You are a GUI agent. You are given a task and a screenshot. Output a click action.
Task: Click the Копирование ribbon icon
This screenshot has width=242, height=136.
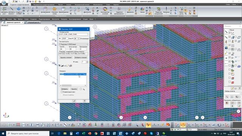45,10
